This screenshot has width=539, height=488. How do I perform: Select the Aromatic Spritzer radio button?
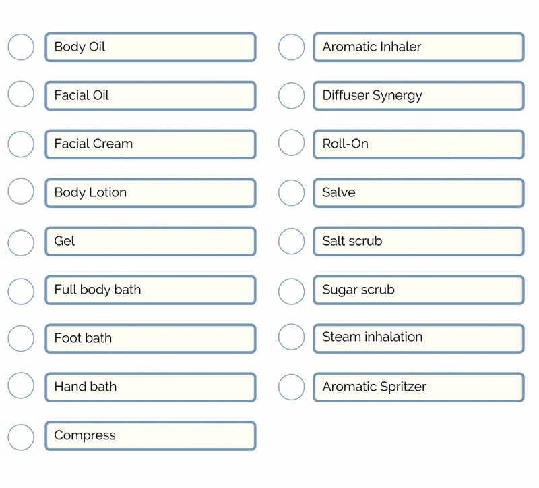291,387
